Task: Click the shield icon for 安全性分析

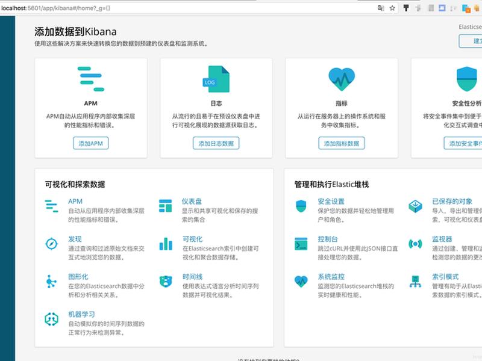Action: tap(466, 79)
